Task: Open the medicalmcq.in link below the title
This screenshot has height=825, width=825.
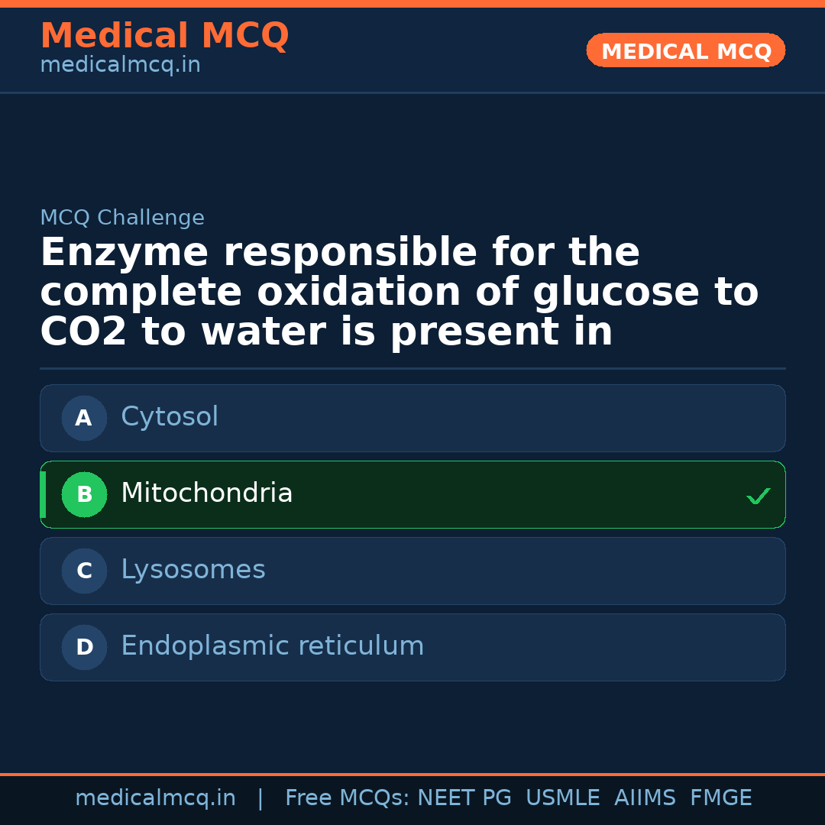Action: pos(120,66)
